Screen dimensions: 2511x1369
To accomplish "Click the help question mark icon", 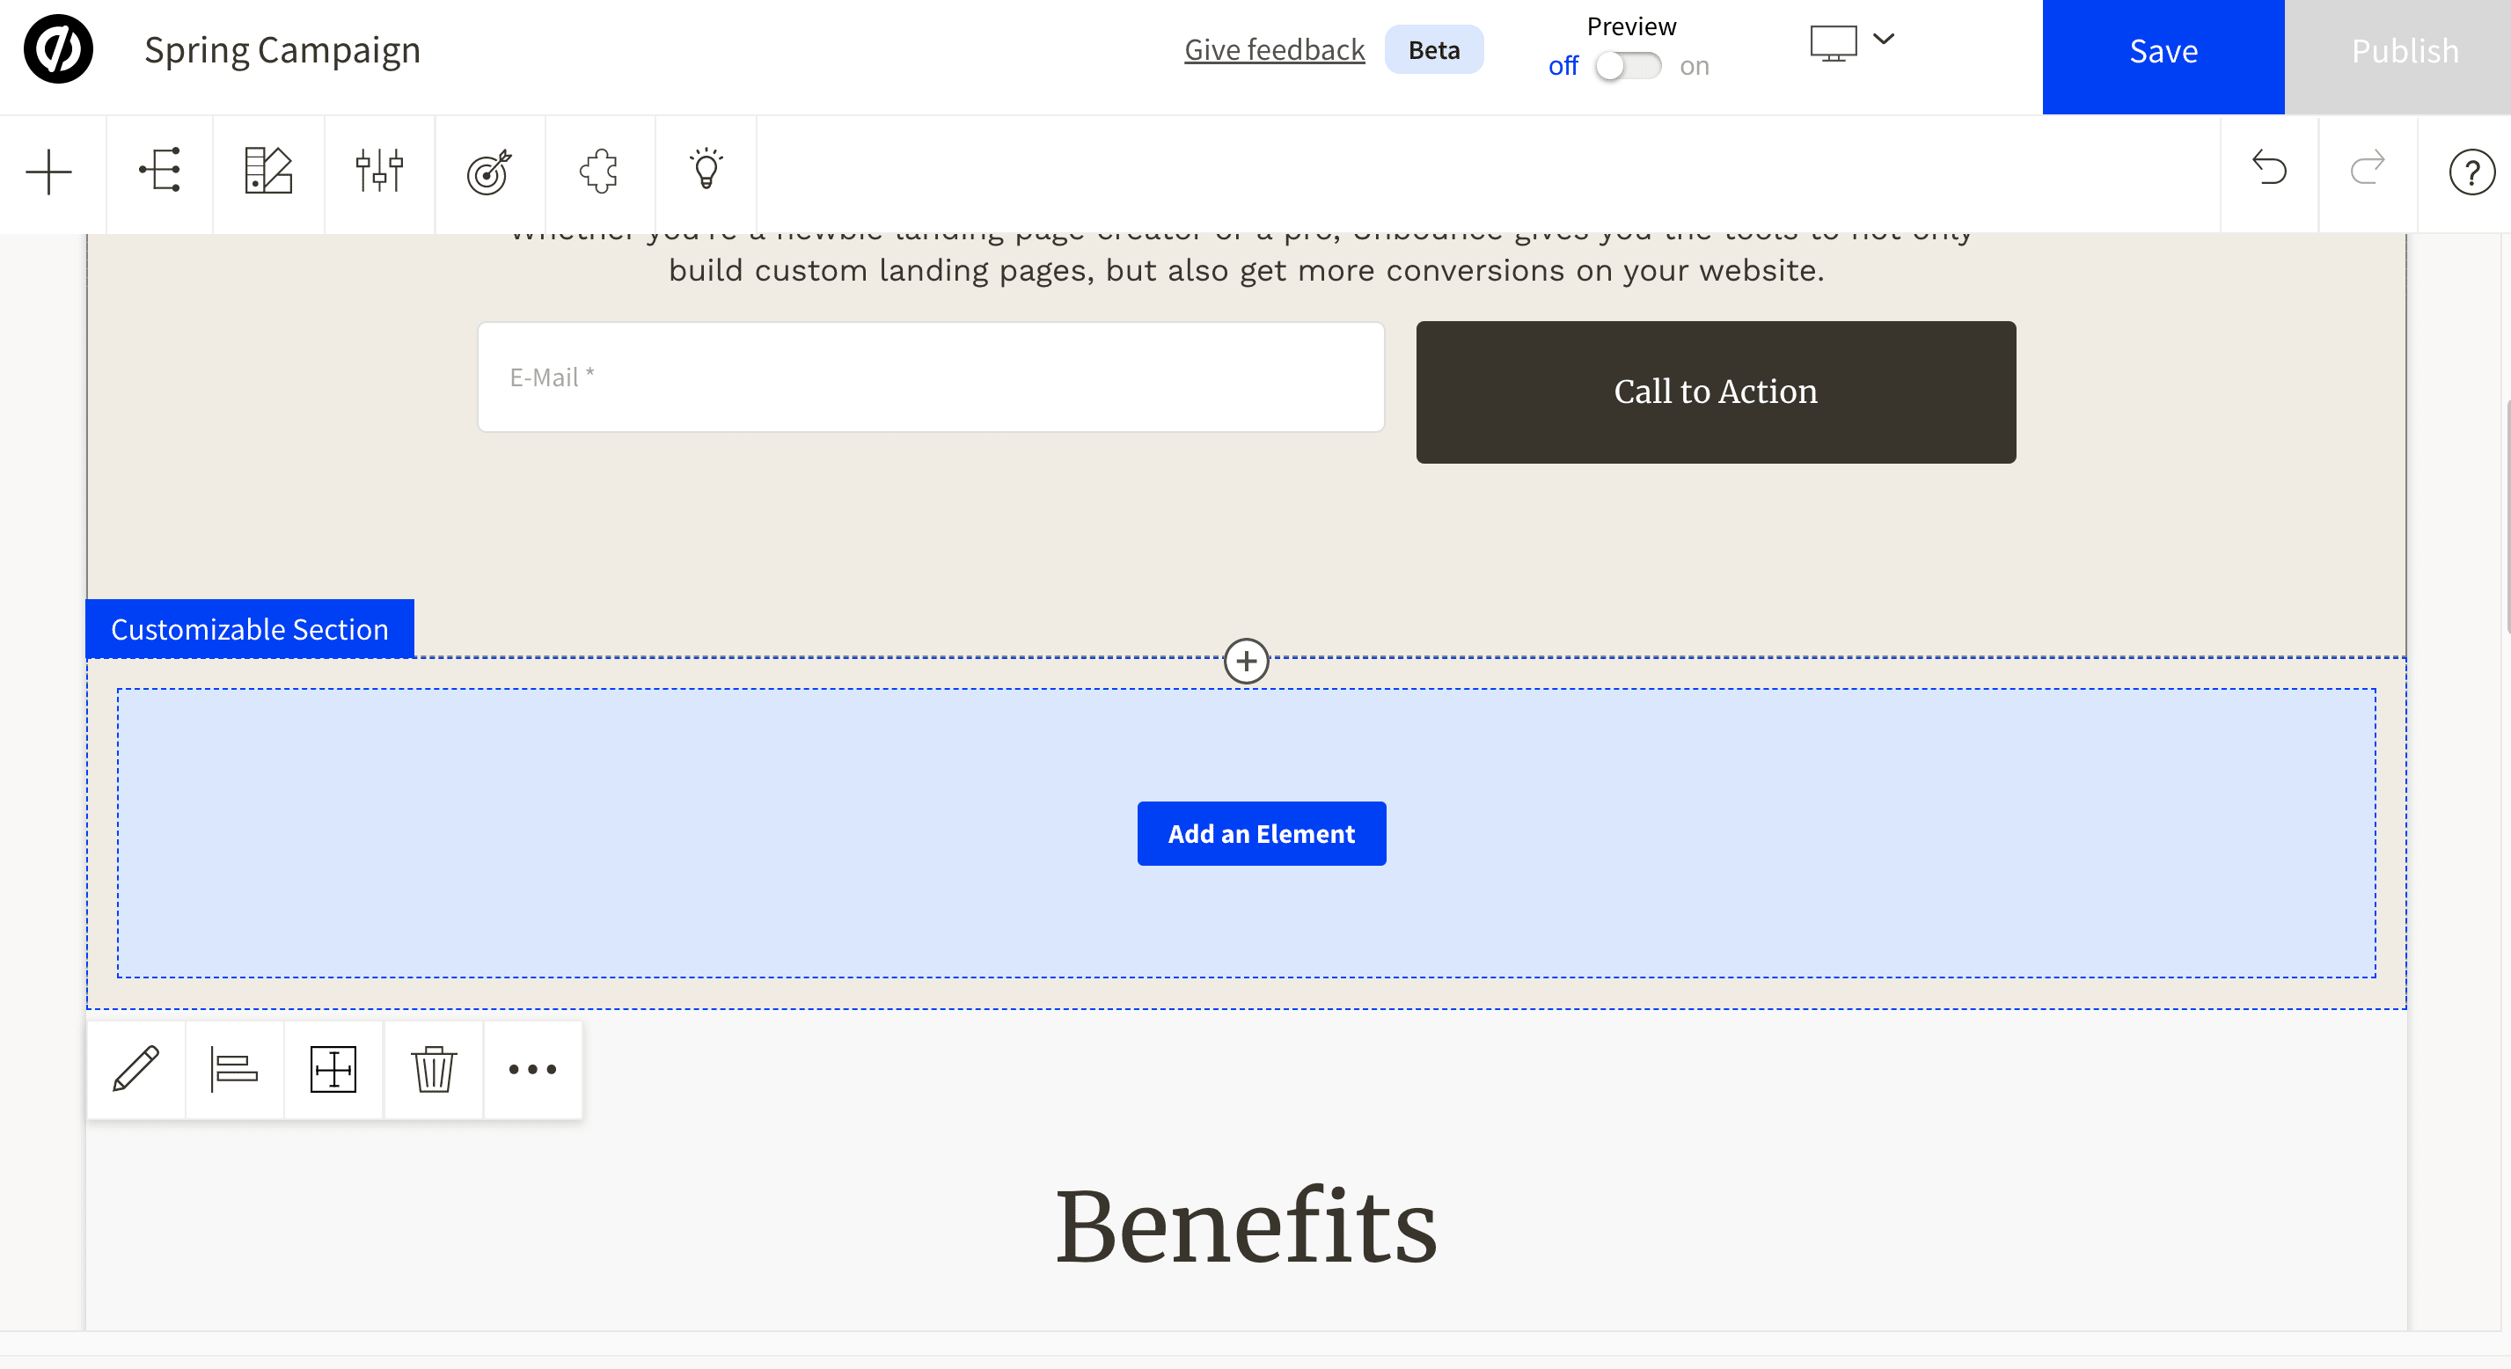I will [2471, 172].
